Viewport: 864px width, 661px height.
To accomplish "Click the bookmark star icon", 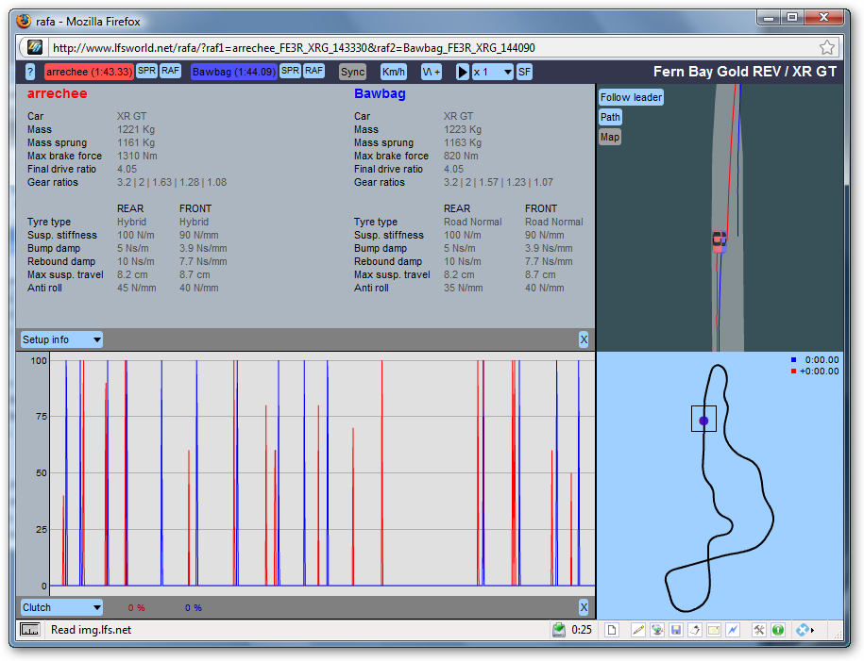I will point(826,48).
